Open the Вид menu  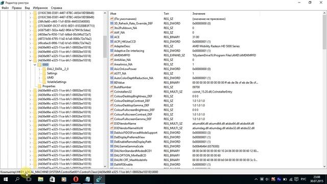(x=27, y=8)
